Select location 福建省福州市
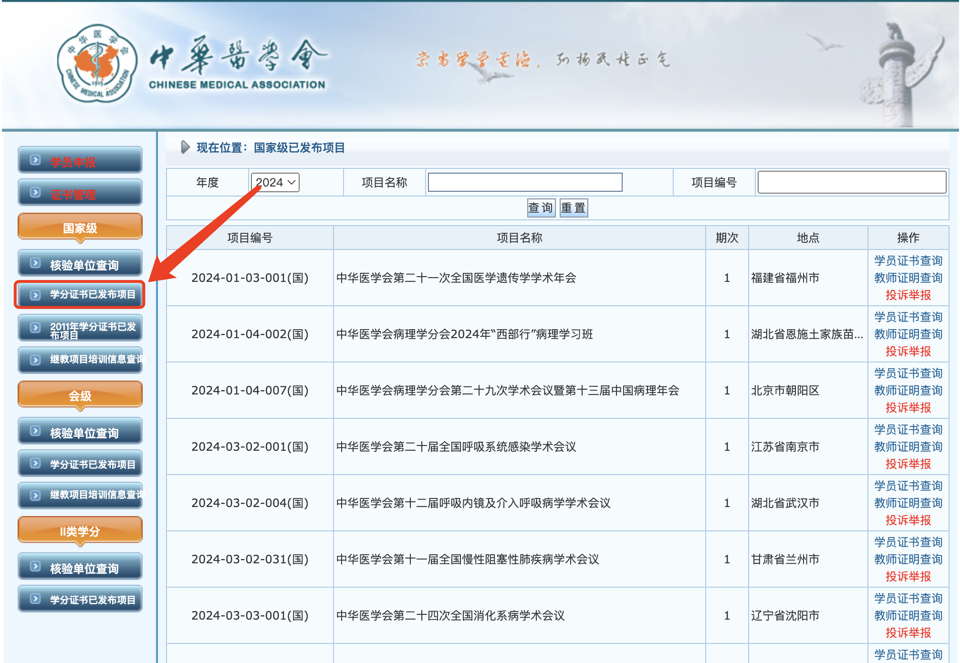The image size is (960, 663). (x=785, y=278)
